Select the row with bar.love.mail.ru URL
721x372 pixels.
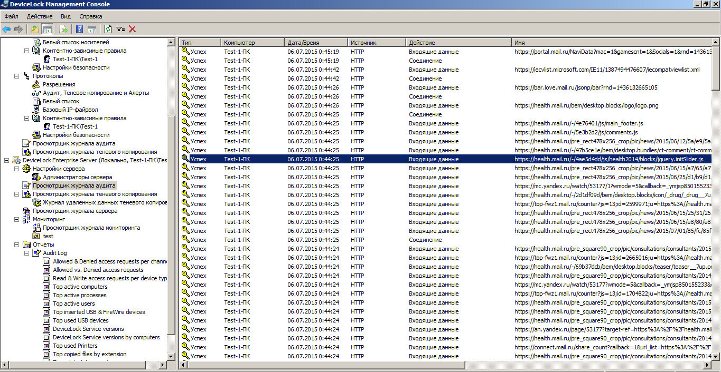click(x=446, y=87)
